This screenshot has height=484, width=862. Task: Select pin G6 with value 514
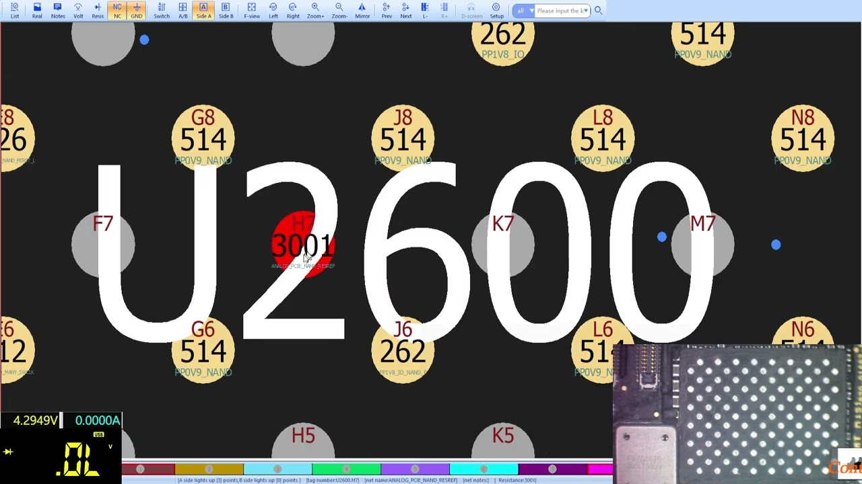(x=203, y=350)
